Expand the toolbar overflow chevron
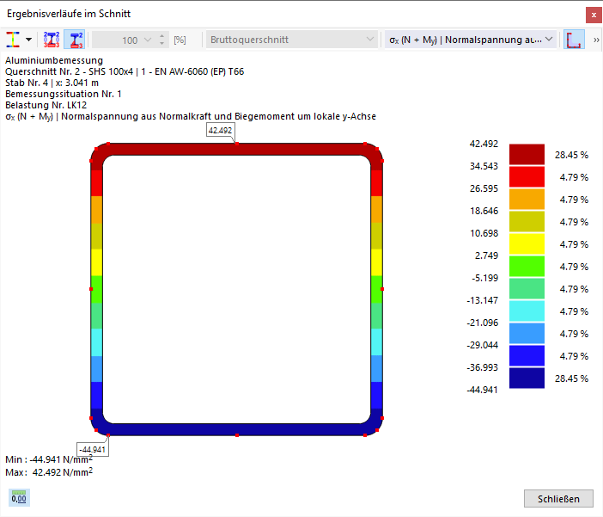This screenshot has height=517, width=603. (596, 40)
